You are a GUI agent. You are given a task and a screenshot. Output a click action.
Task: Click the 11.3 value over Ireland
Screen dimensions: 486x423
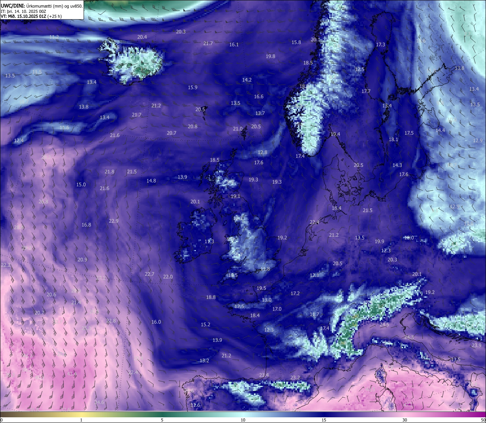(209, 242)
